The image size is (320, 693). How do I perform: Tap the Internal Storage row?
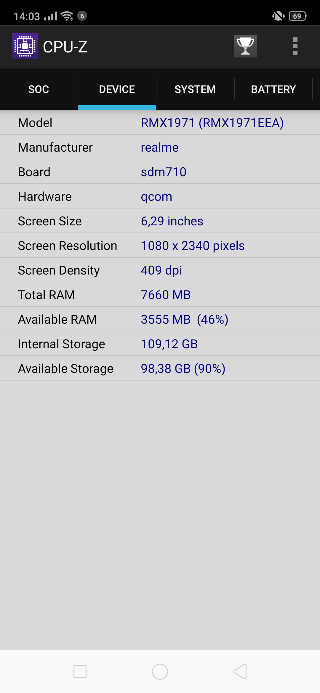tap(160, 344)
